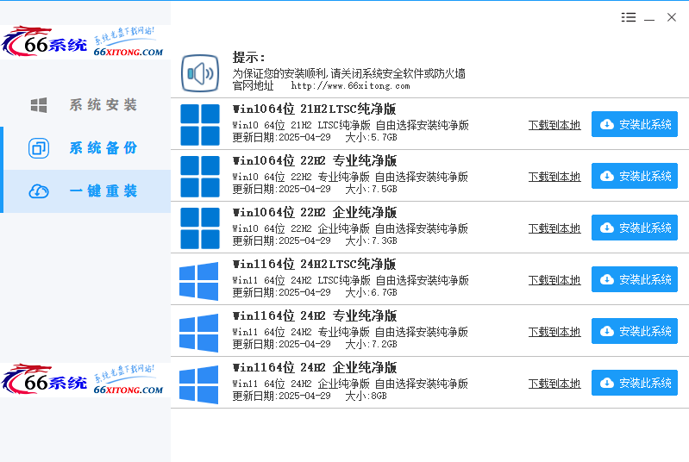Download Win11 24H2 专业纯净版 via 下载到本地
Image resolution: width=689 pixels, height=462 pixels.
554,333
